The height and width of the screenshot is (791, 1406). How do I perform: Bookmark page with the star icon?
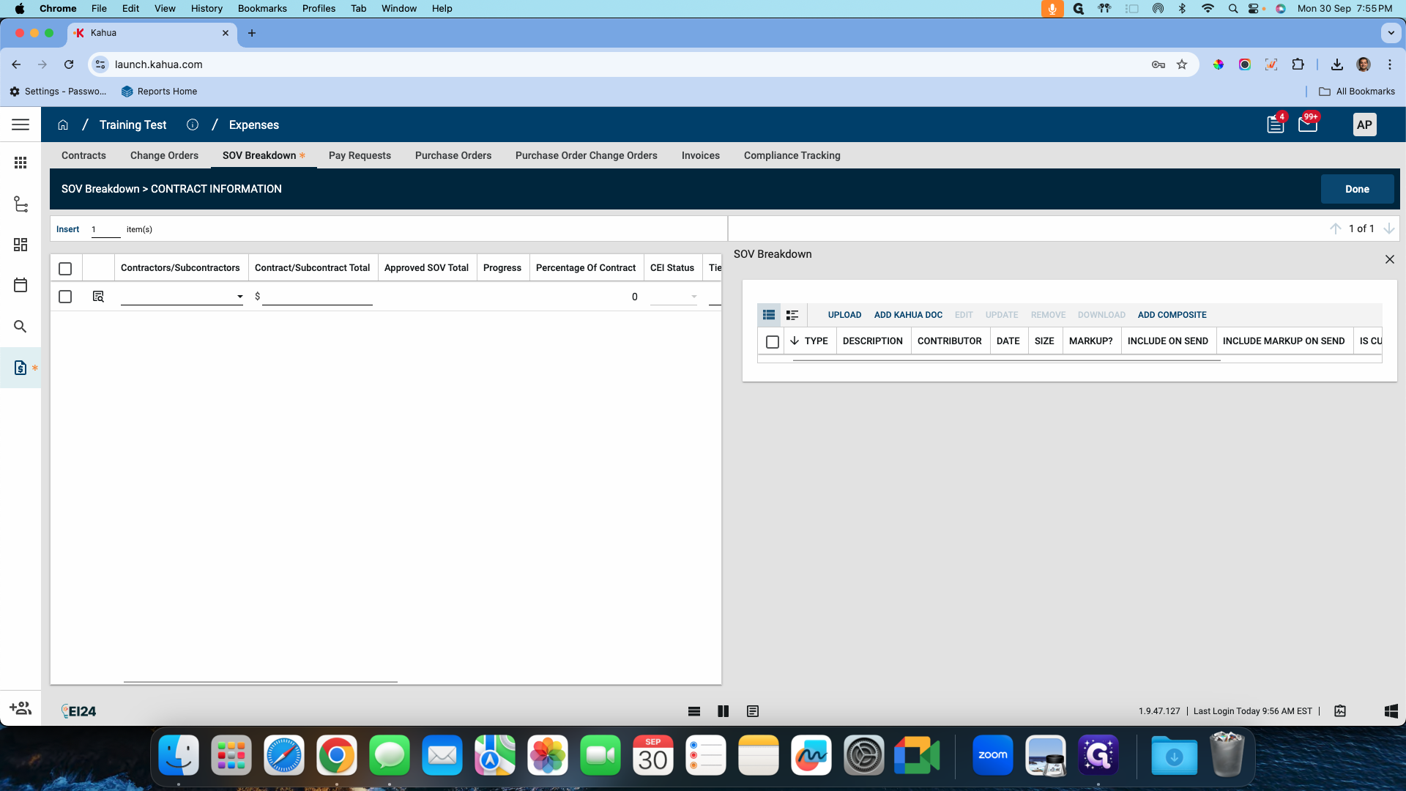coord(1182,64)
